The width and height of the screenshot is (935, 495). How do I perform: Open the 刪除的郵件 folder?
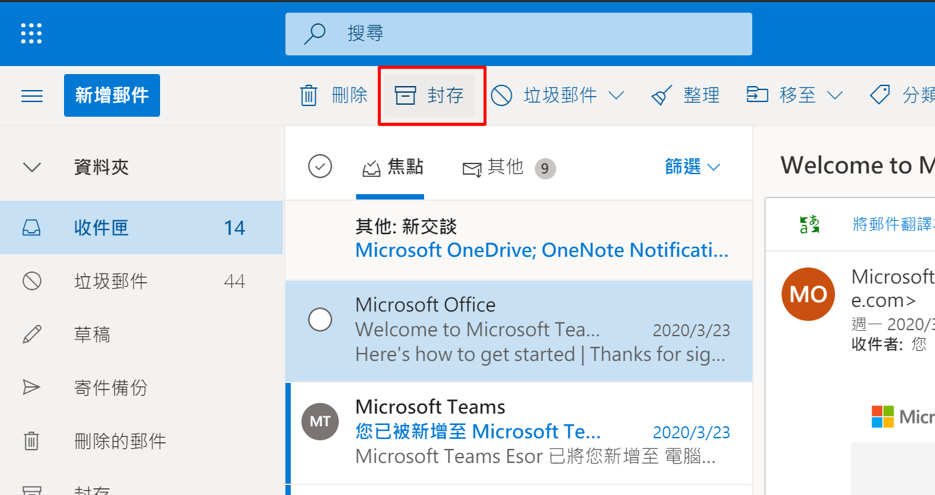141,441
